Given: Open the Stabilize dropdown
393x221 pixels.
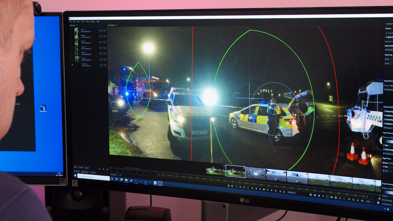Looking at the screenshot, I should pos(93,173).
